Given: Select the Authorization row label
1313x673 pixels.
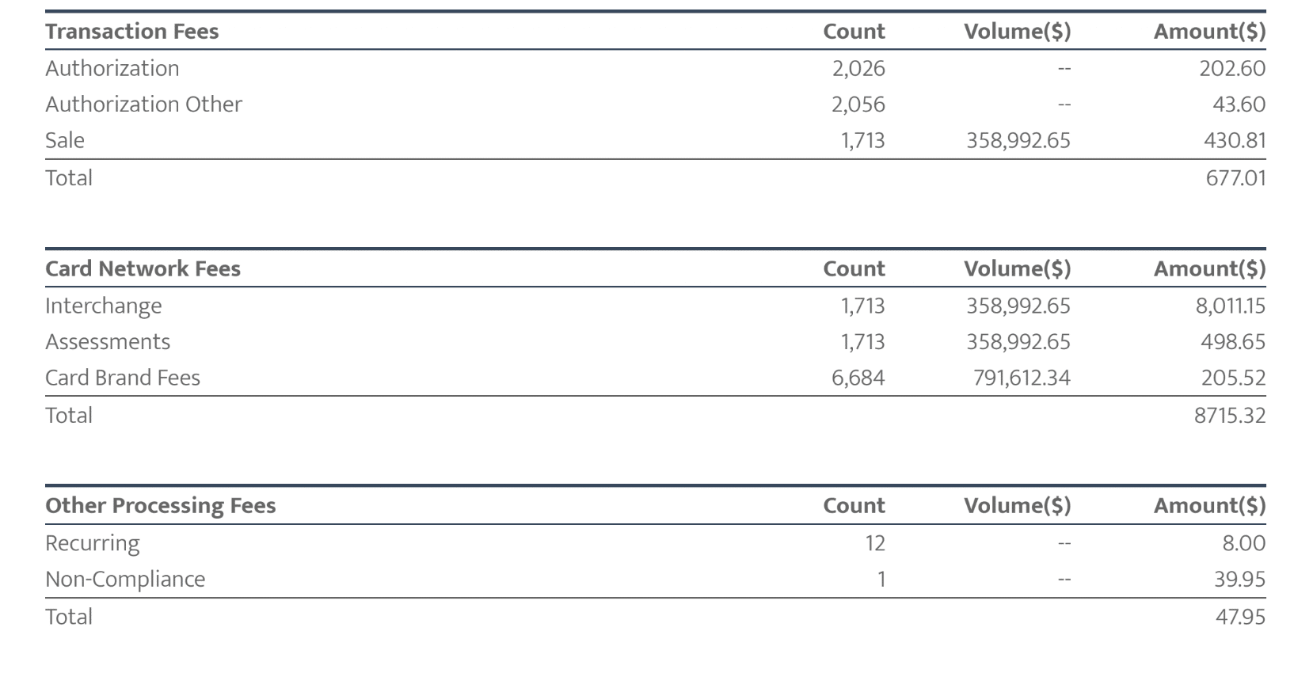Looking at the screenshot, I should point(112,68).
